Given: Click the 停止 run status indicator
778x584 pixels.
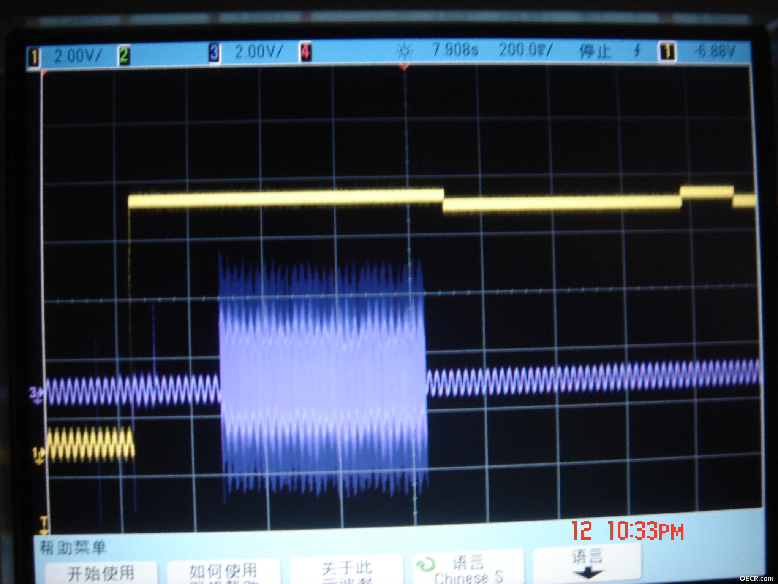Looking at the screenshot, I should pos(595,51).
